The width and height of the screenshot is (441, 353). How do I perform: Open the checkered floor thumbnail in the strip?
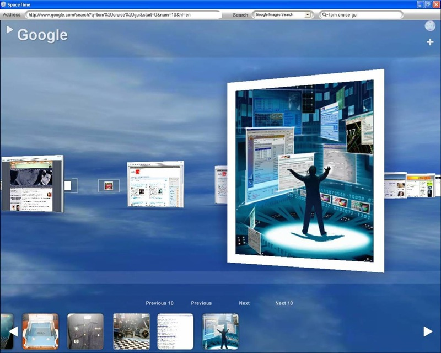click(131, 331)
